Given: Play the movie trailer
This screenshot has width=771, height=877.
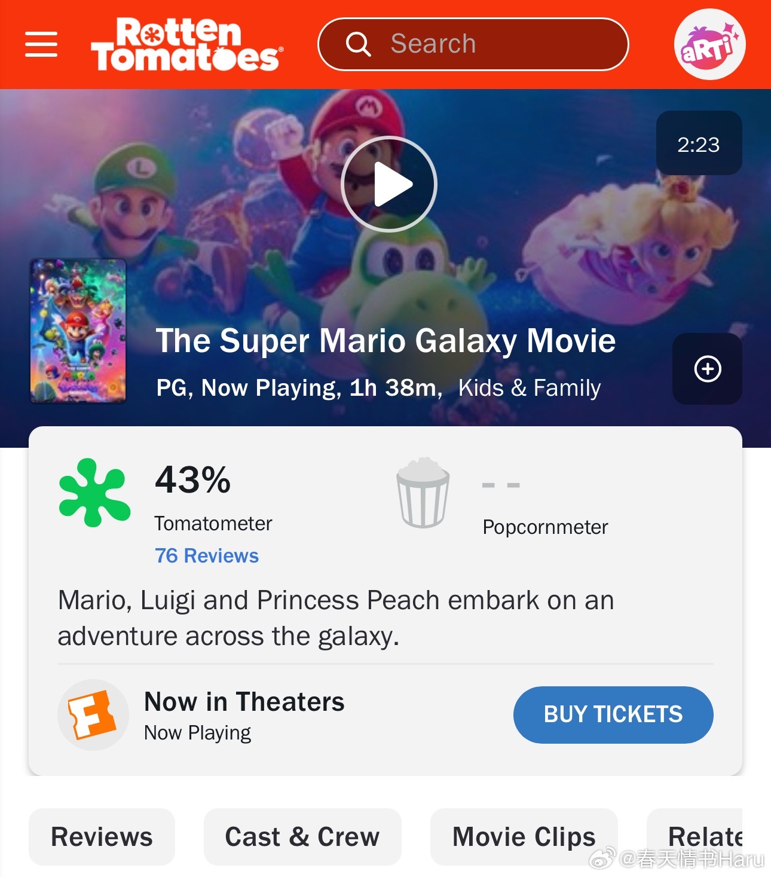Looking at the screenshot, I should (389, 184).
